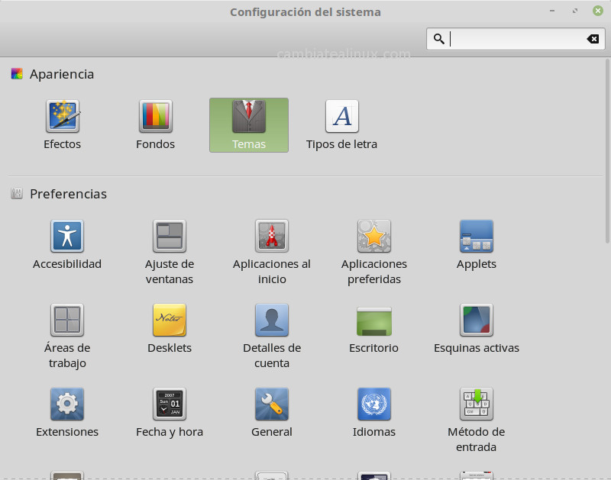
Task: Open Esquinas activas configuration
Action: 476,327
